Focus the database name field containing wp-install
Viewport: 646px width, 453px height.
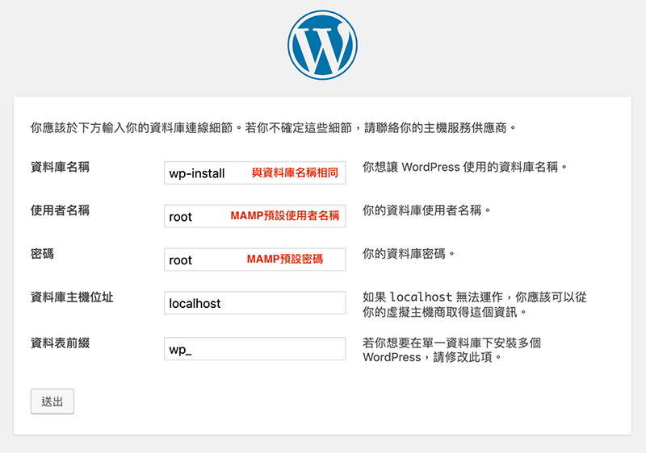click(x=254, y=172)
